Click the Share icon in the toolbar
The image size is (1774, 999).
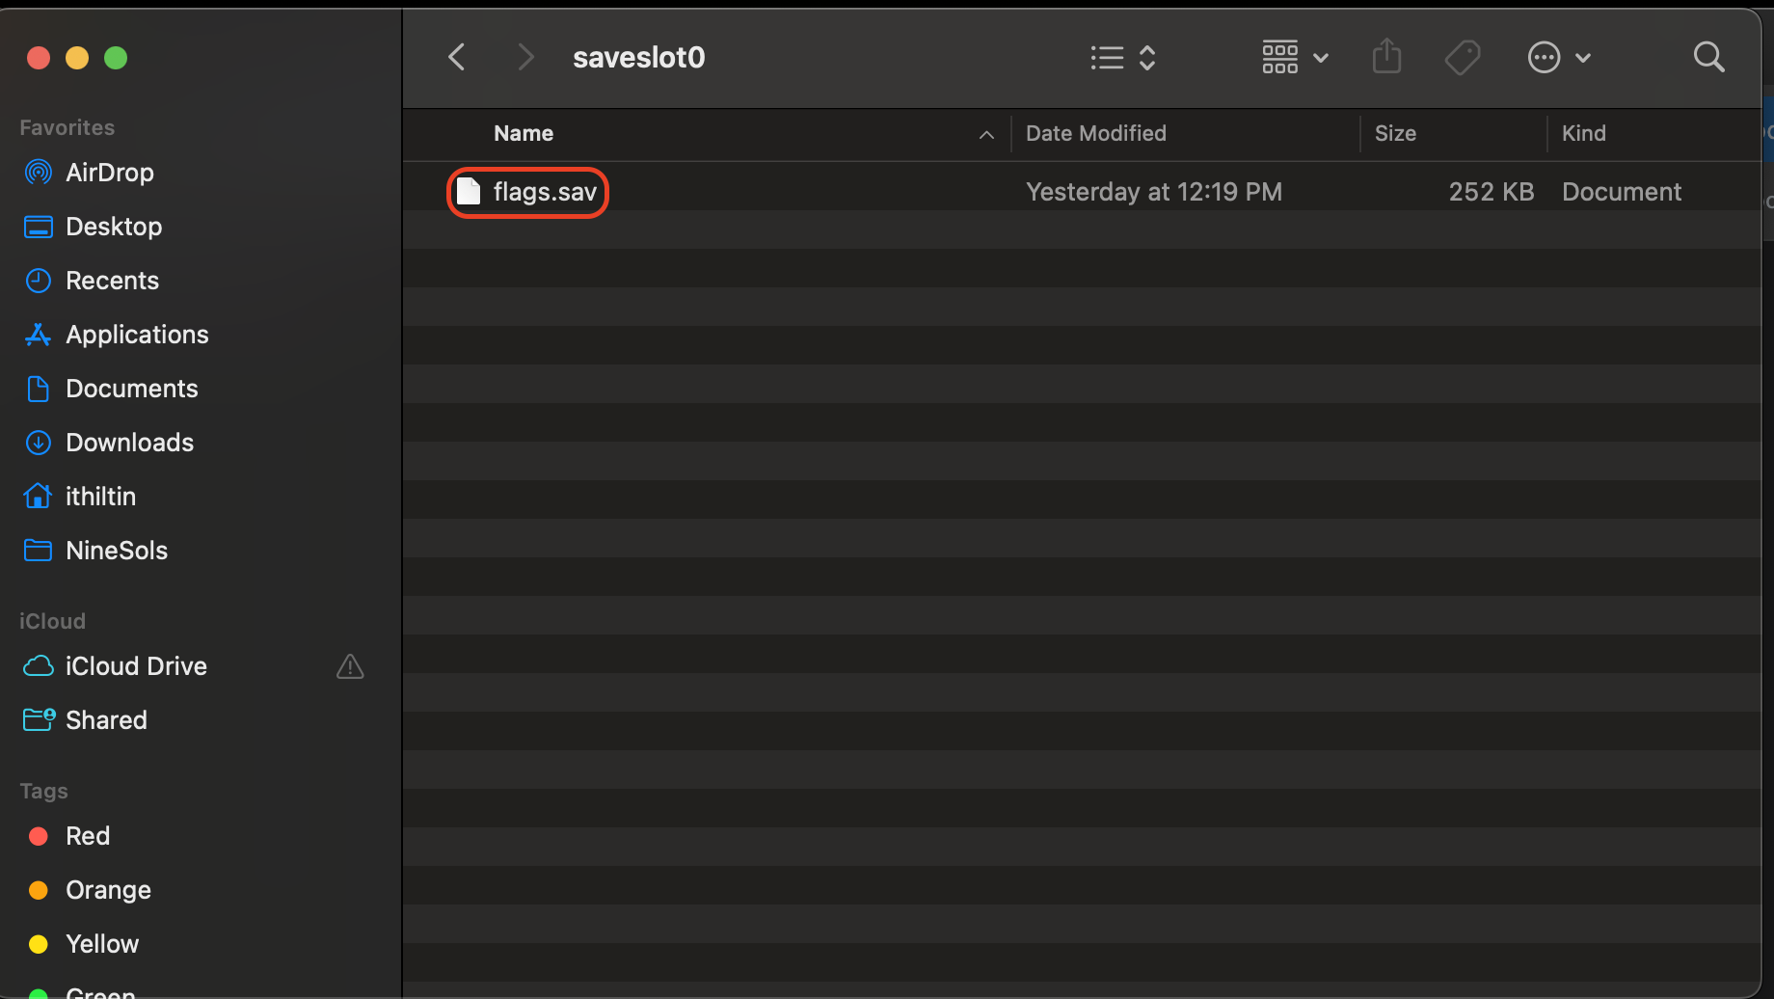tap(1386, 57)
